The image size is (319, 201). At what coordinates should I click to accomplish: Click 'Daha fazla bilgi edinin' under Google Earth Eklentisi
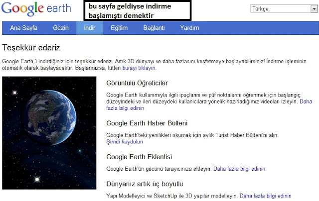click(x=239, y=169)
